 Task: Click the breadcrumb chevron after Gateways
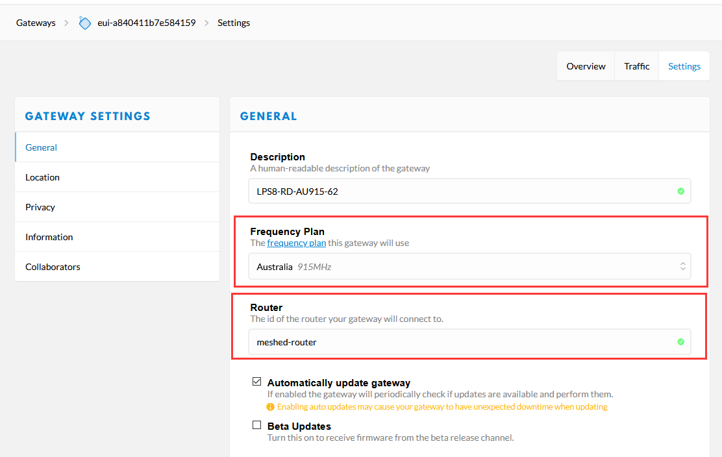[x=66, y=23]
